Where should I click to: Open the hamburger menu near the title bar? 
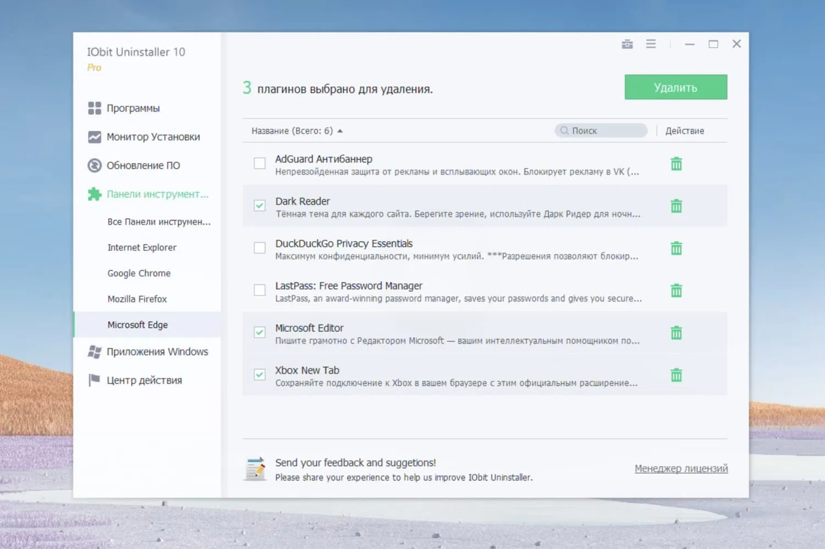point(651,44)
